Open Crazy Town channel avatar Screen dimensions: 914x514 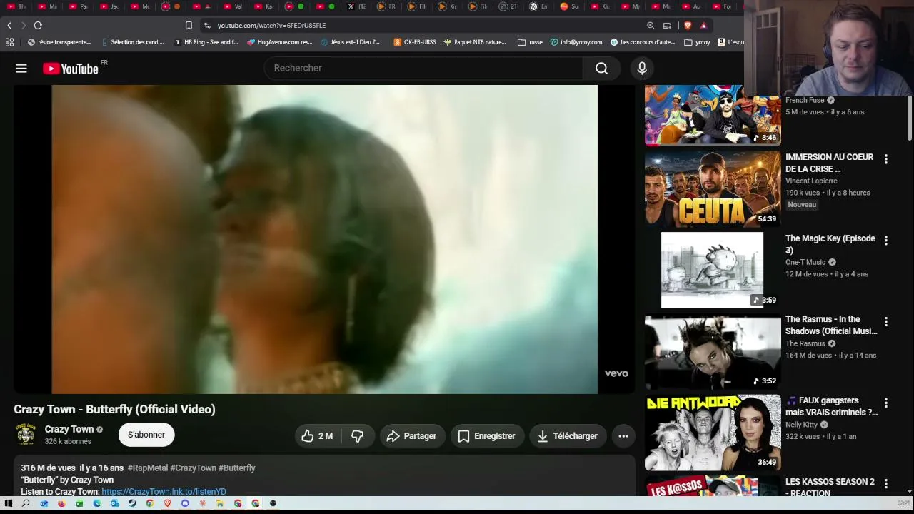click(x=26, y=435)
